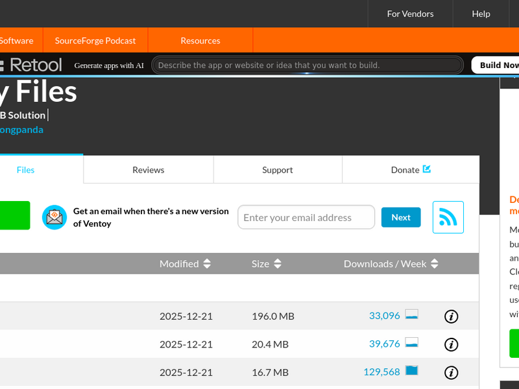Sort files by Modified column arrows

tap(207, 264)
